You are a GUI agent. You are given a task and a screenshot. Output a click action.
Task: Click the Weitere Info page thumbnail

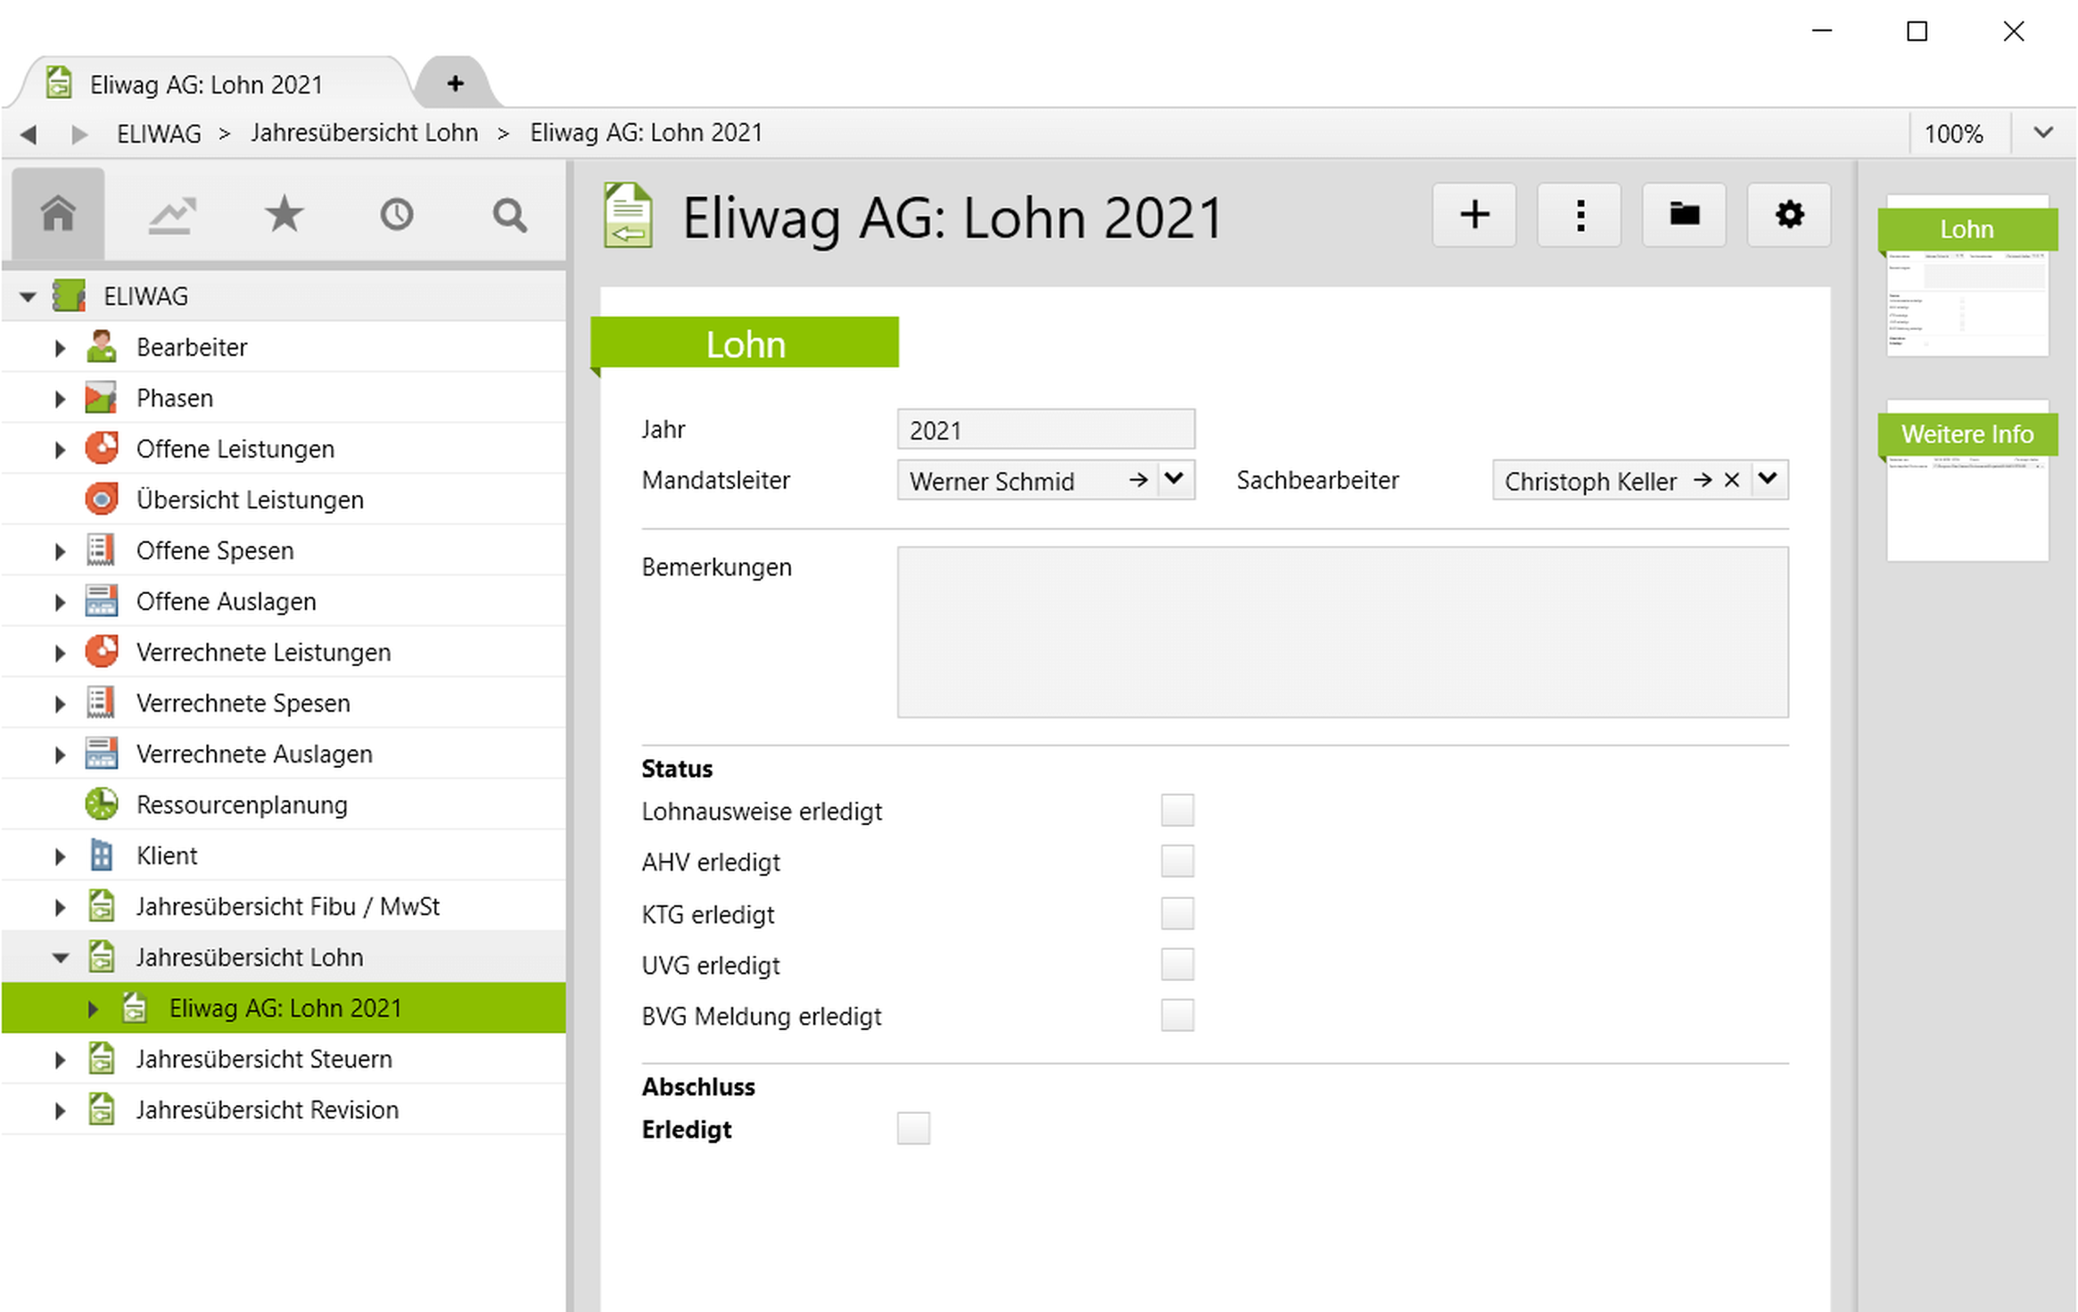[x=1967, y=482]
